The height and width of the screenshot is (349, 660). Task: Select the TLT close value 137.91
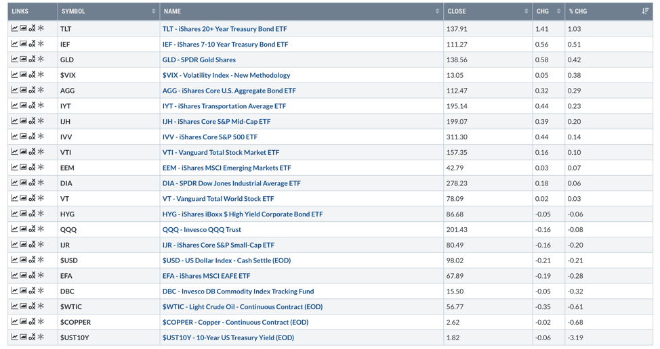pyautogui.click(x=457, y=29)
